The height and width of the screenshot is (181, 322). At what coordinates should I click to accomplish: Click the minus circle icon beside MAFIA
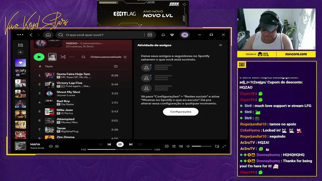(x=51, y=146)
